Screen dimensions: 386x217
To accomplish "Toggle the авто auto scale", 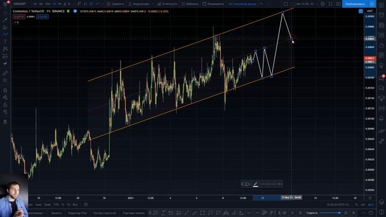I will click(x=371, y=205).
